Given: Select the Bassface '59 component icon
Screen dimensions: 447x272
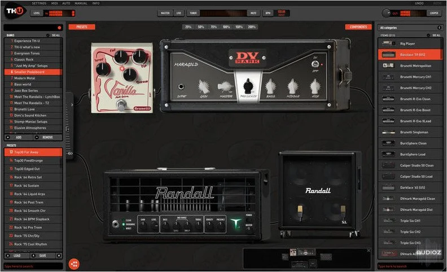Looking at the screenshot, I should point(388,55).
